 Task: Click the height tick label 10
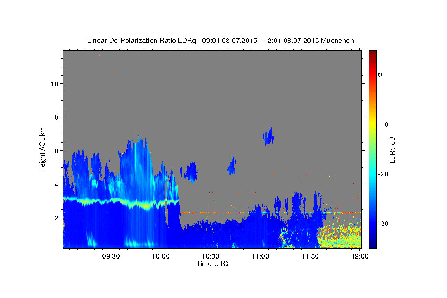click(x=54, y=84)
